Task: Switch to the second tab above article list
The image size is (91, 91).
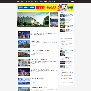Action: [x=23, y=29]
